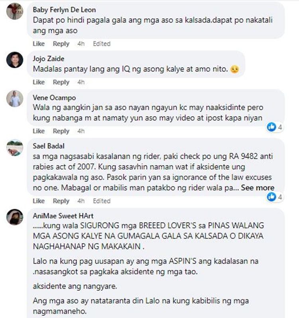Like Jojo Zaide's comment

click(39, 82)
